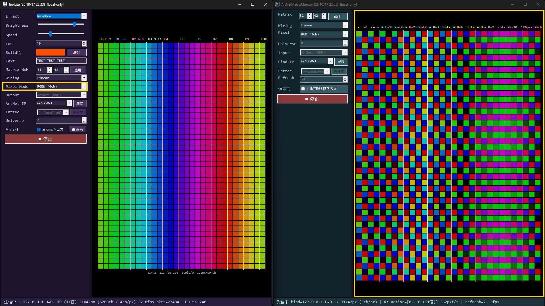Click Monitor 適用 apply button
The height and width of the screenshot is (306, 545).
coord(338,16)
